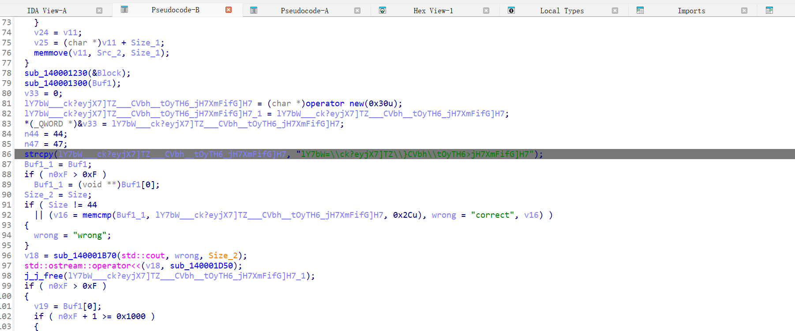Close the Imports tab
This screenshot has height=331, width=795.
pyautogui.click(x=744, y=11)
